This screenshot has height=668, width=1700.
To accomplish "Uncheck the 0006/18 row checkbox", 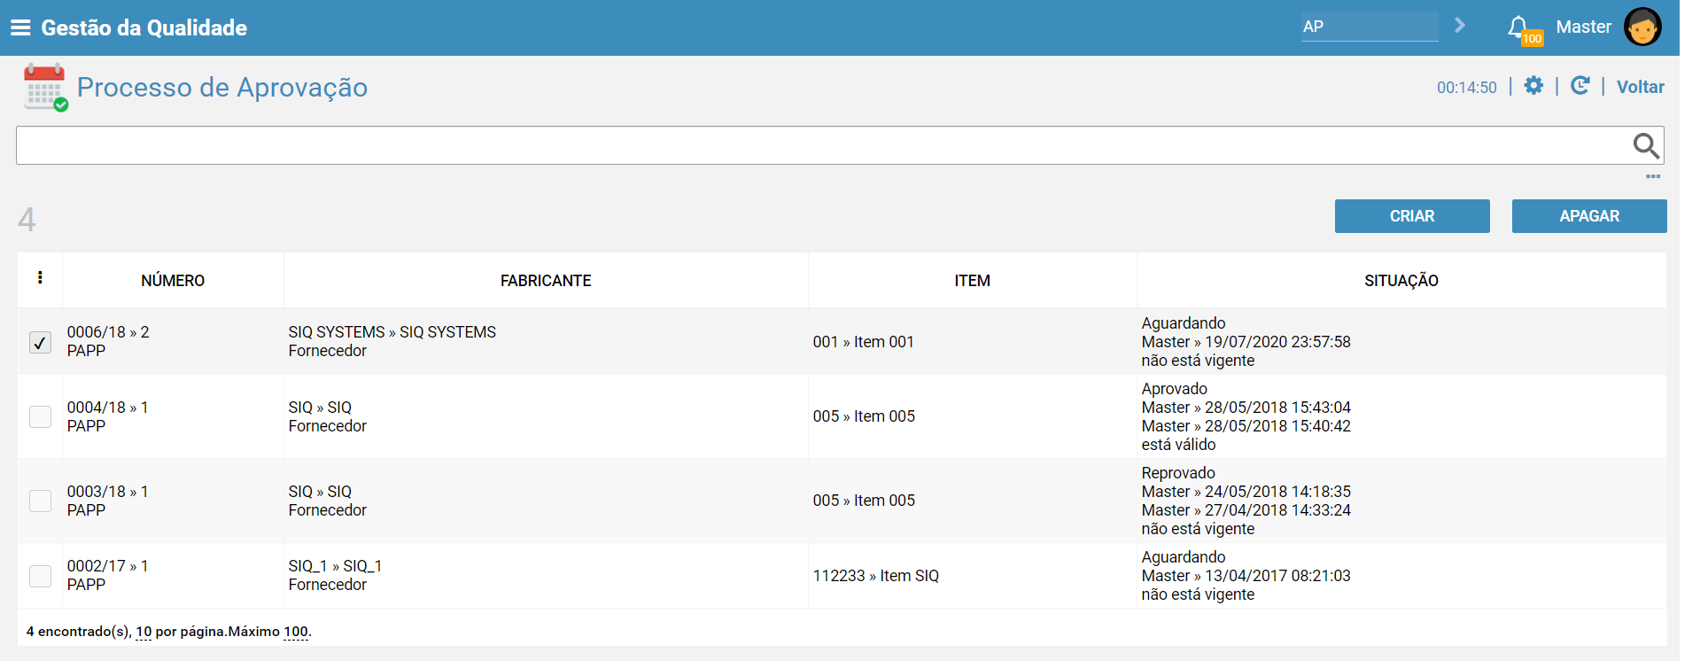I will point(40,342).
